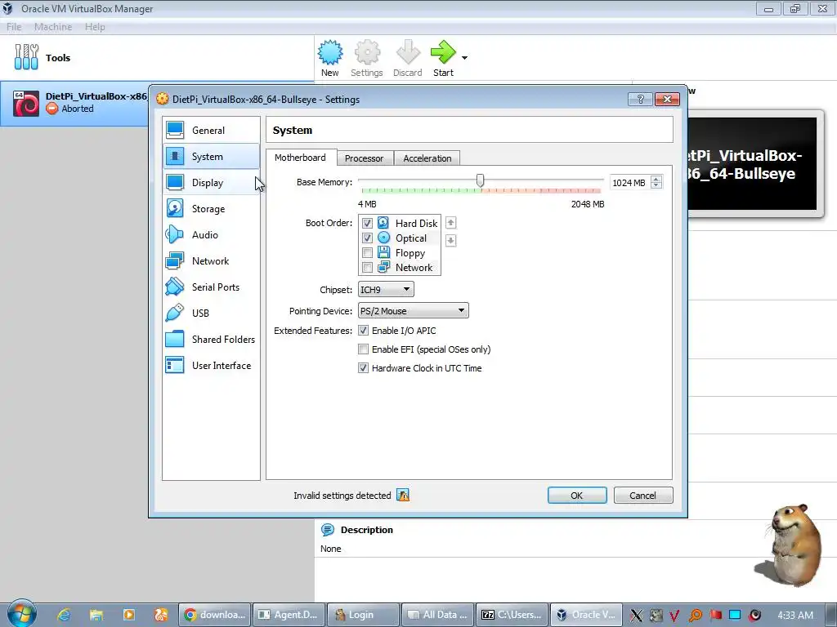Open Windows Explorer folder taskbar icon

(x=96, y=615)
